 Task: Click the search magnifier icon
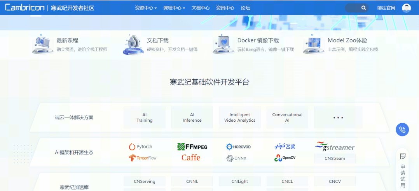(363, 8)
